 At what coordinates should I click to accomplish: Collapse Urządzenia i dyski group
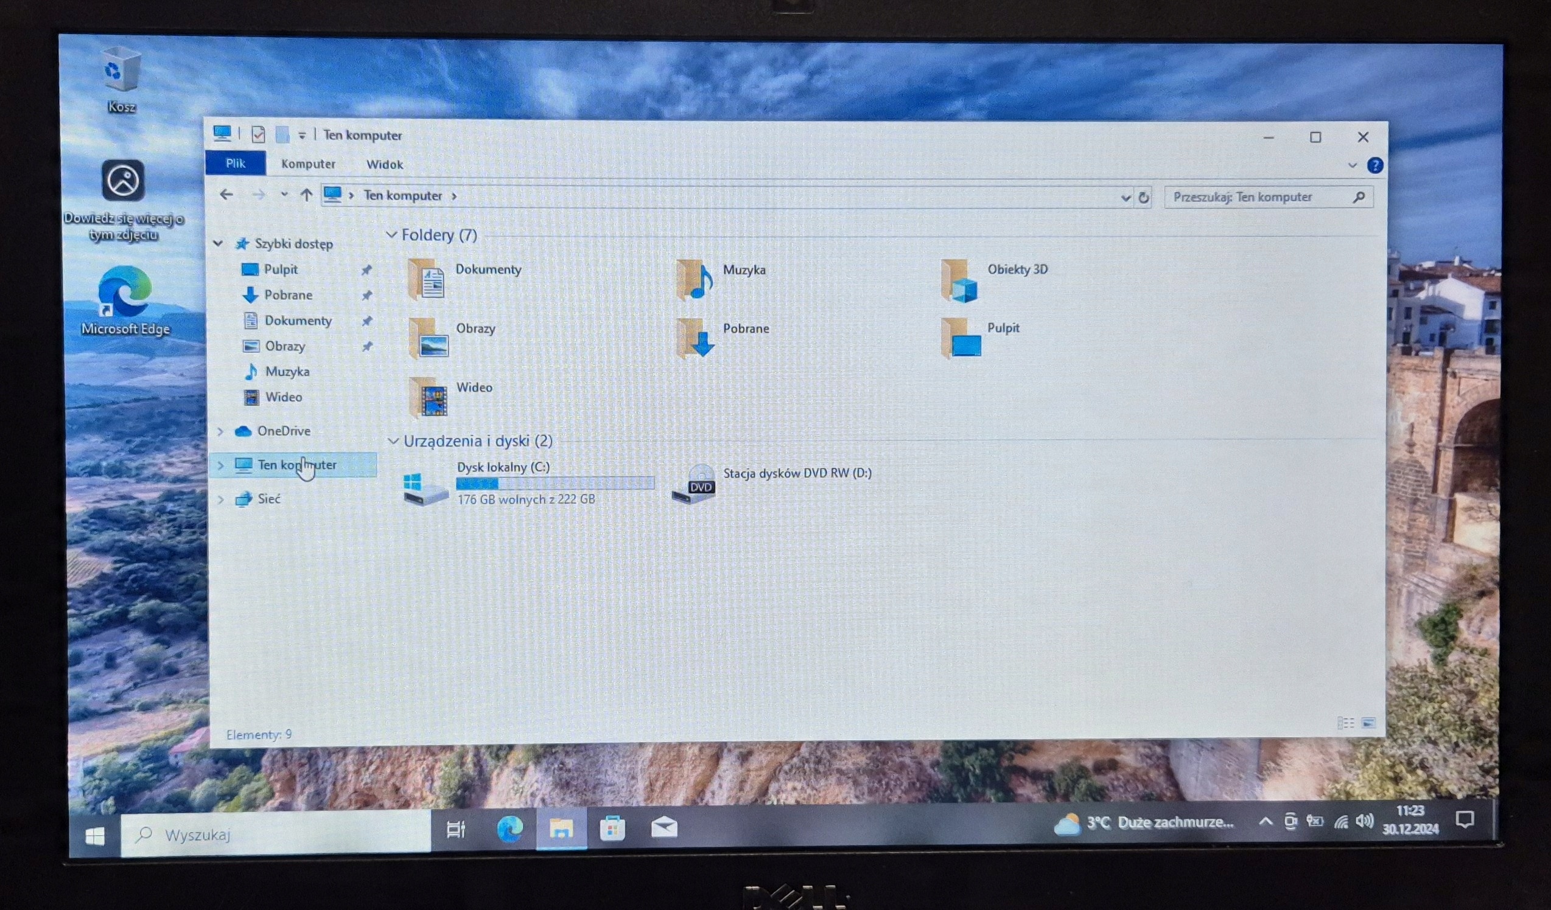pos(393,441)
